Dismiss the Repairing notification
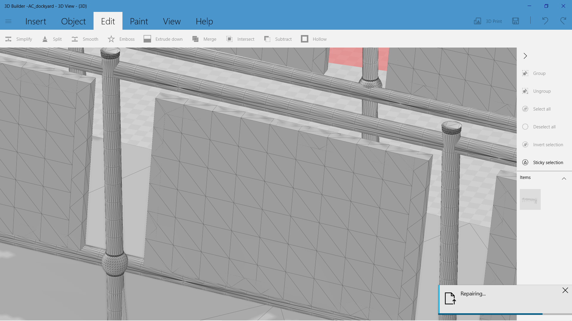Image resolution: width=572 pixels, height=321 pixels. 565,290
